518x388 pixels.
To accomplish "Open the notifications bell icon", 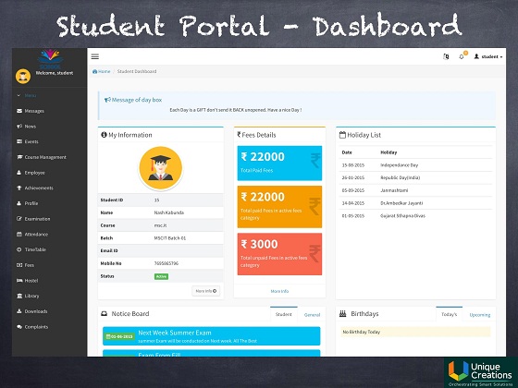I will coord(462,56).
